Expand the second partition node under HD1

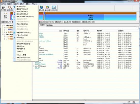pyautogui.click(x=5, y=39)
